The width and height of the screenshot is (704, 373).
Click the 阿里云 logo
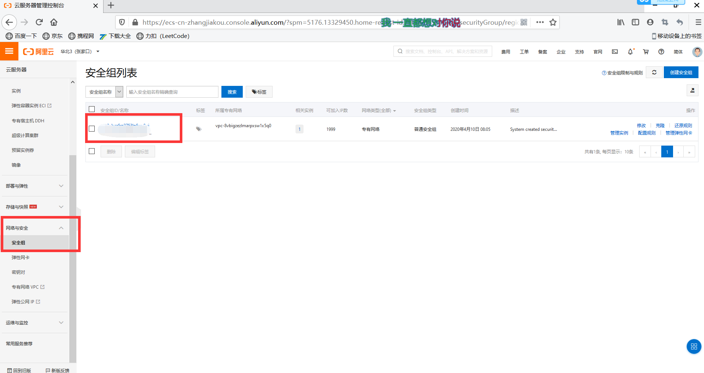point(38,52)
